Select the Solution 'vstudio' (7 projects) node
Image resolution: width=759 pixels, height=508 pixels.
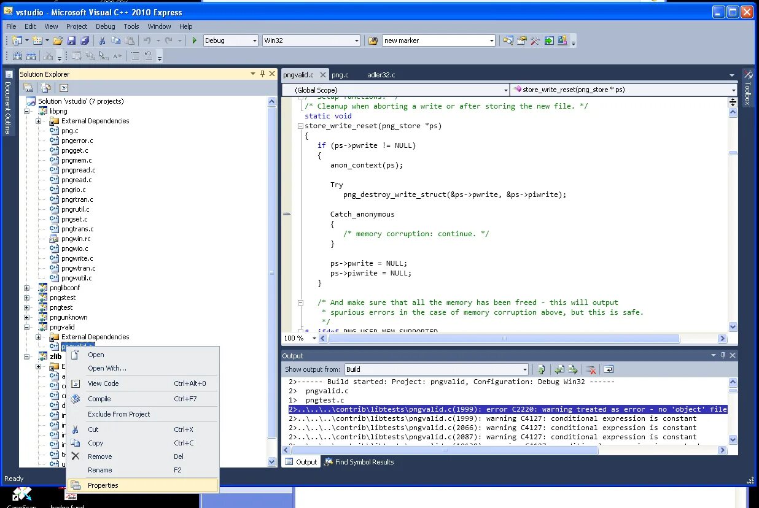tap(80, 101)
